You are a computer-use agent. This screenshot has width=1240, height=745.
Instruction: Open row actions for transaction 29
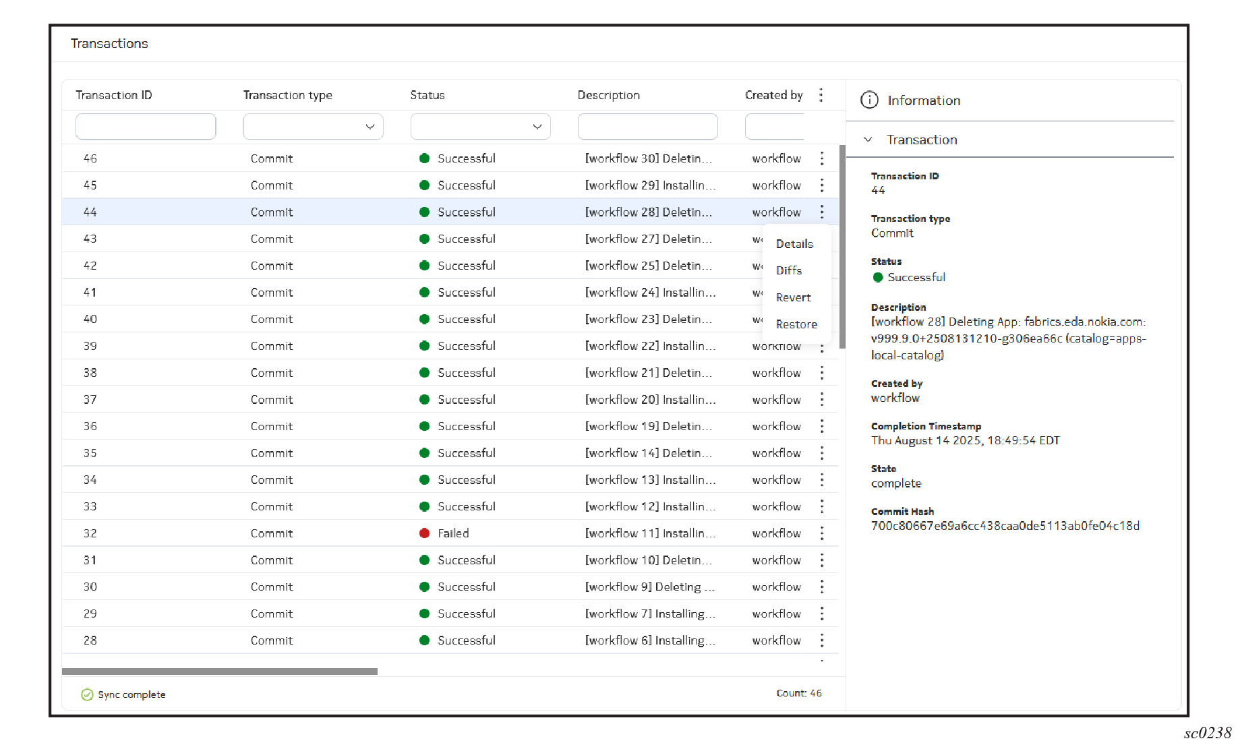point(821,614)
